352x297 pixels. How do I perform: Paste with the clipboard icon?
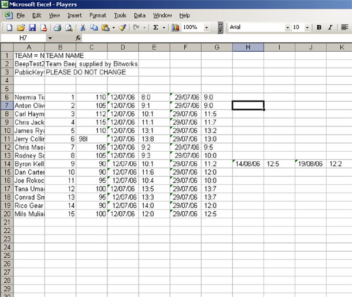coord(106,28)
